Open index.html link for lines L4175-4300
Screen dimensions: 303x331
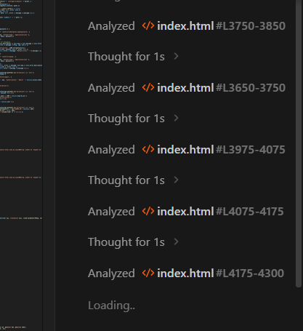pos(185,274)
